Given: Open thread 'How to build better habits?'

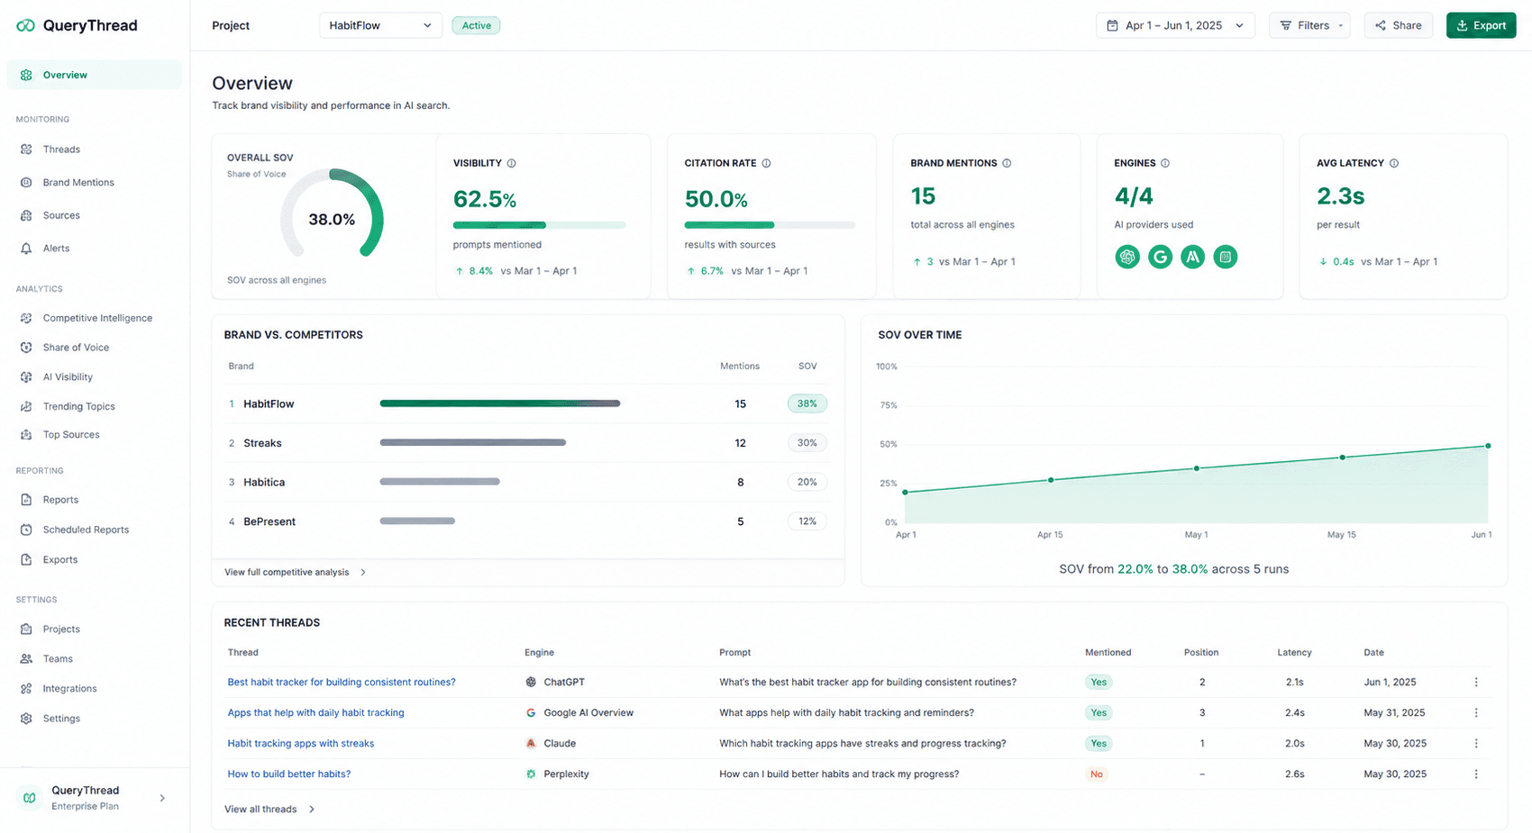Looking at the screenshot, I should (x=289, y=774).
